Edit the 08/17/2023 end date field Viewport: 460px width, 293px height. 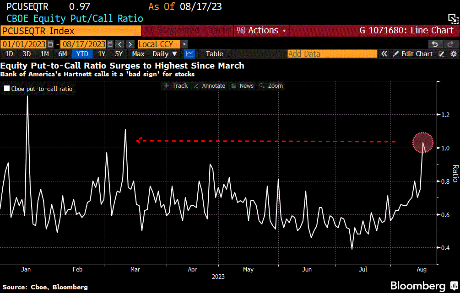tap(84, 44)
